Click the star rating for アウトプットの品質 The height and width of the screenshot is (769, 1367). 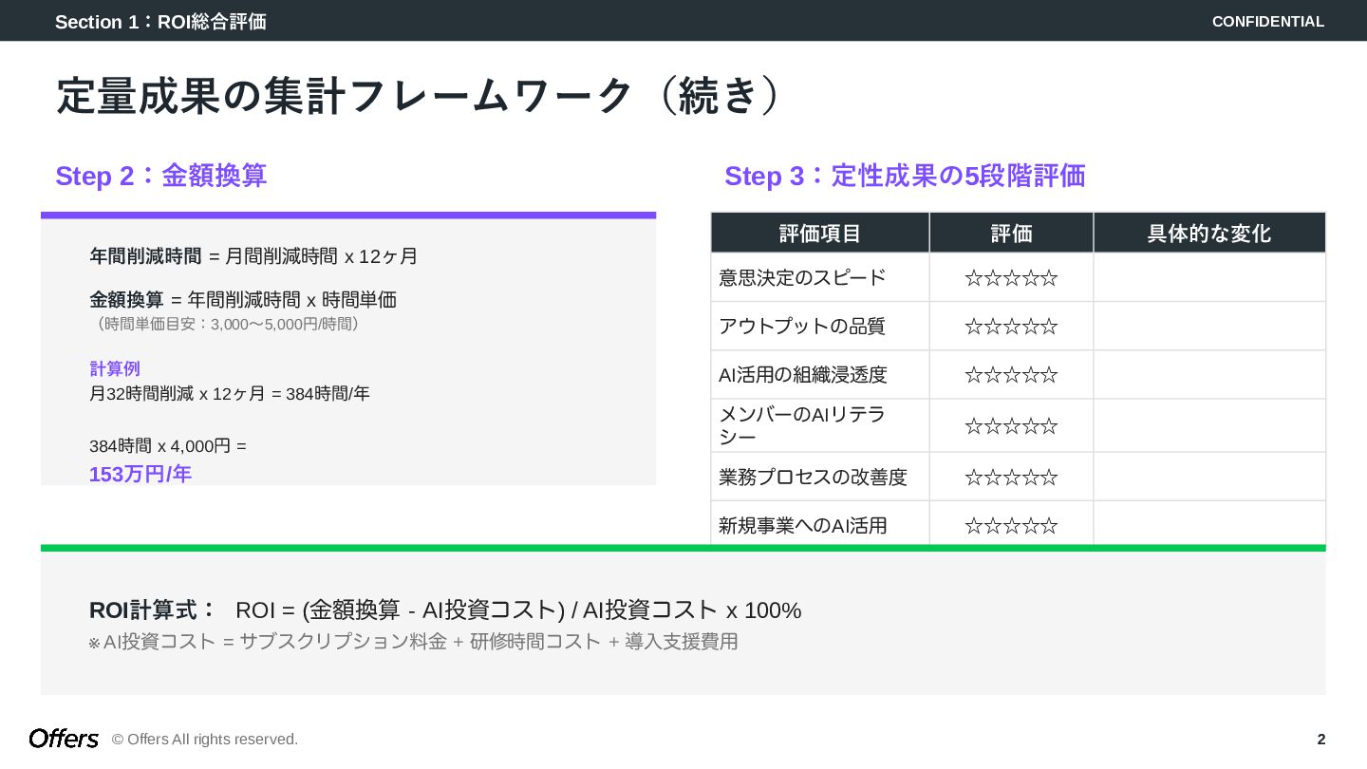tap(1011, 327)
